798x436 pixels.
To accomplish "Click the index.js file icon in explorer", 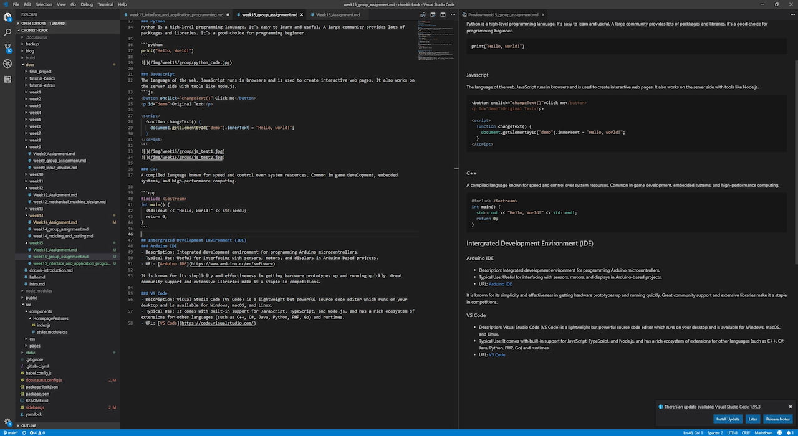I will click(34, 325).
